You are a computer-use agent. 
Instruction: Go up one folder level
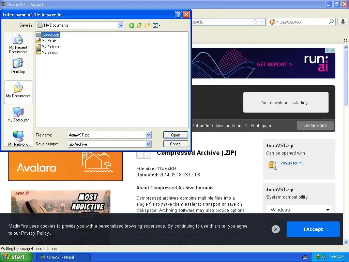point(139,25)
